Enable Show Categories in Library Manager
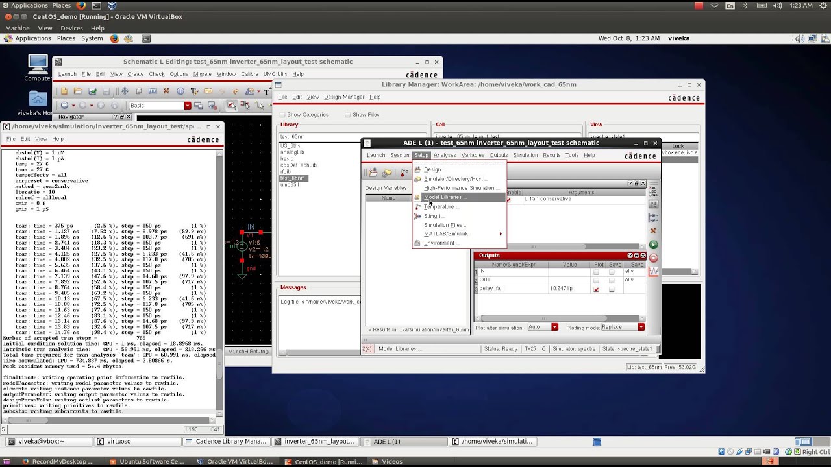 282,115
